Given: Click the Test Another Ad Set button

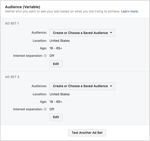Looking at the screenshot, I should tap(87, 133).
